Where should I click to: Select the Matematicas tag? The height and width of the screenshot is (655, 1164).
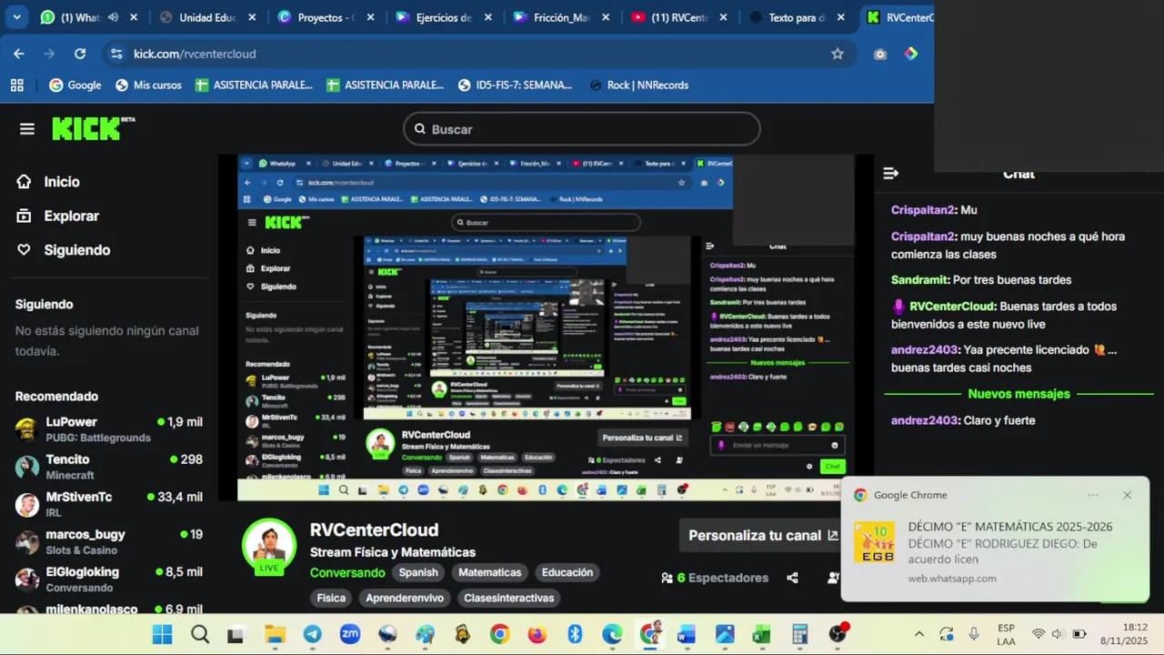489,572
